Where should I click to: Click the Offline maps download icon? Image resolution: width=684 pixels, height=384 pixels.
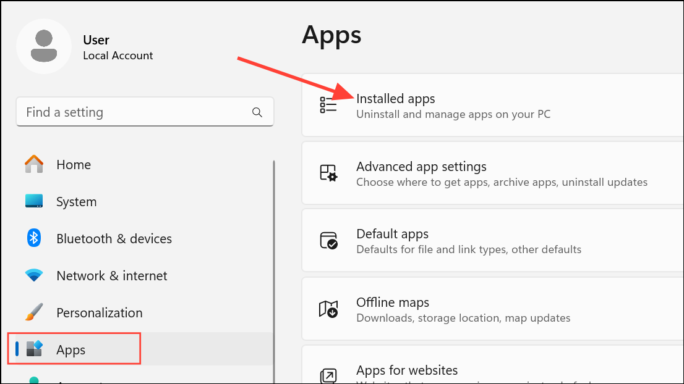tap(328, 309)
